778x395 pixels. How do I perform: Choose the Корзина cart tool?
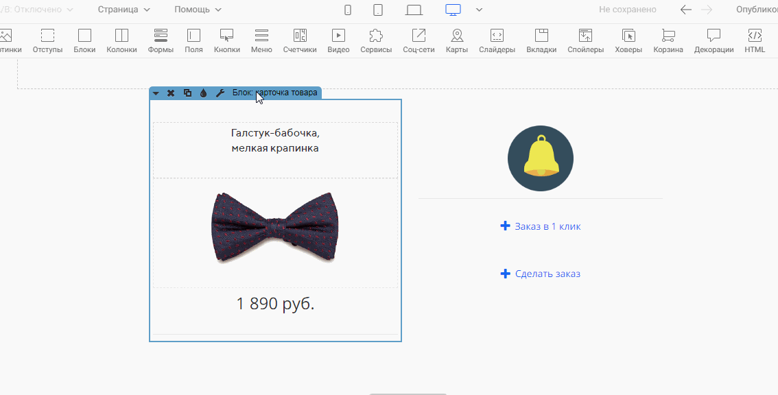(668, 40)
